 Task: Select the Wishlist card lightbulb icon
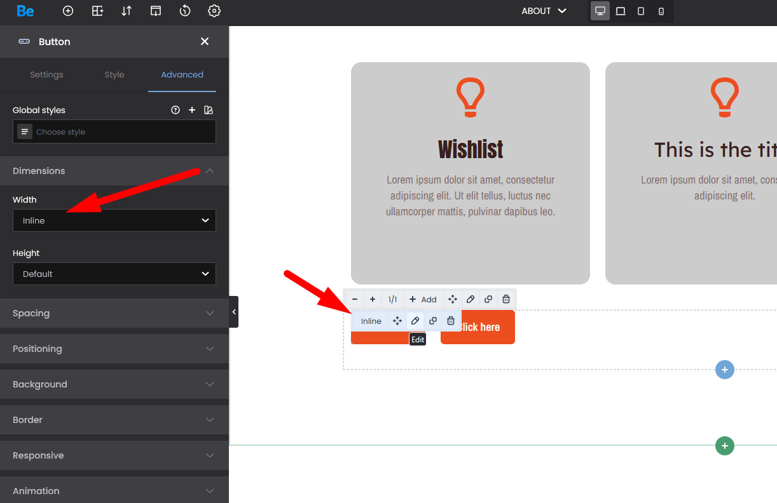pos(471,98)
